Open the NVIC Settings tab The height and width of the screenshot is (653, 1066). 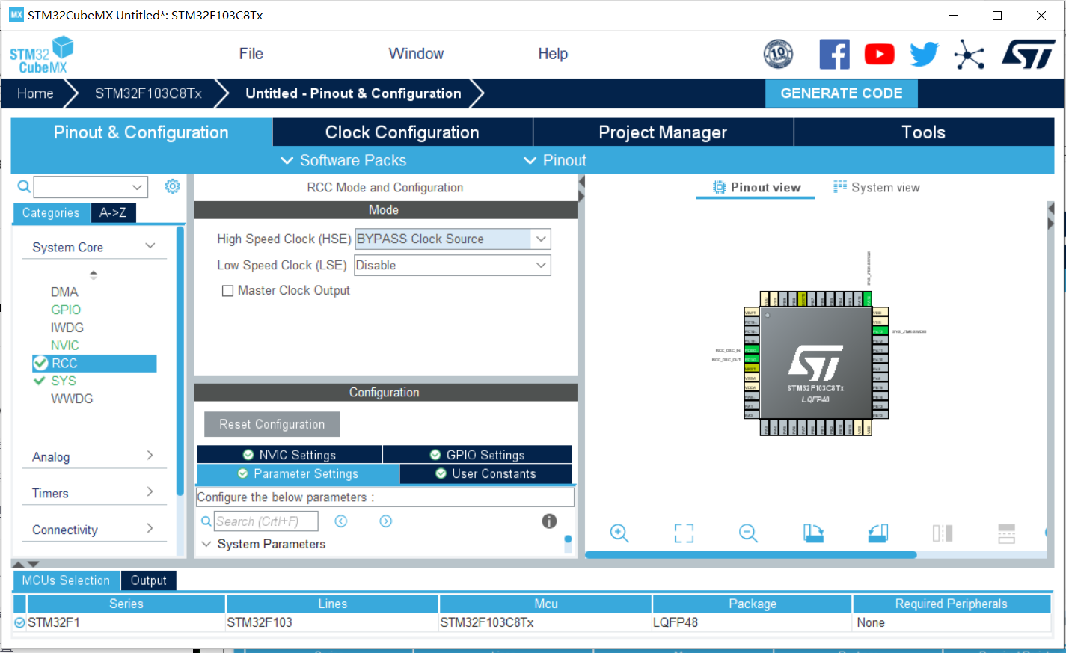[x=290, y=455]
